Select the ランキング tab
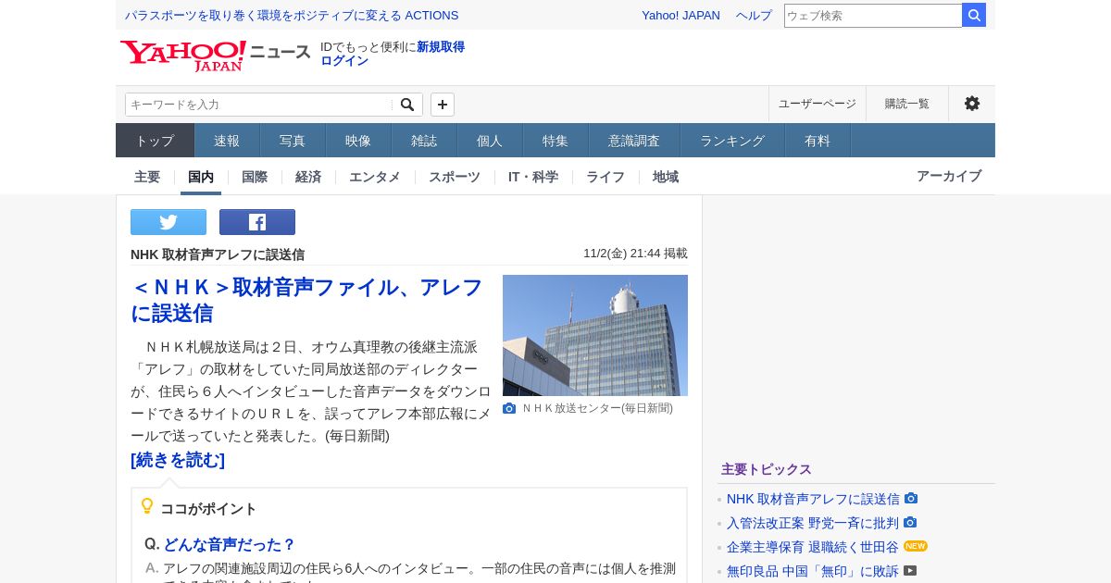This screenshot has width=1111, height=583. point(732,141)
